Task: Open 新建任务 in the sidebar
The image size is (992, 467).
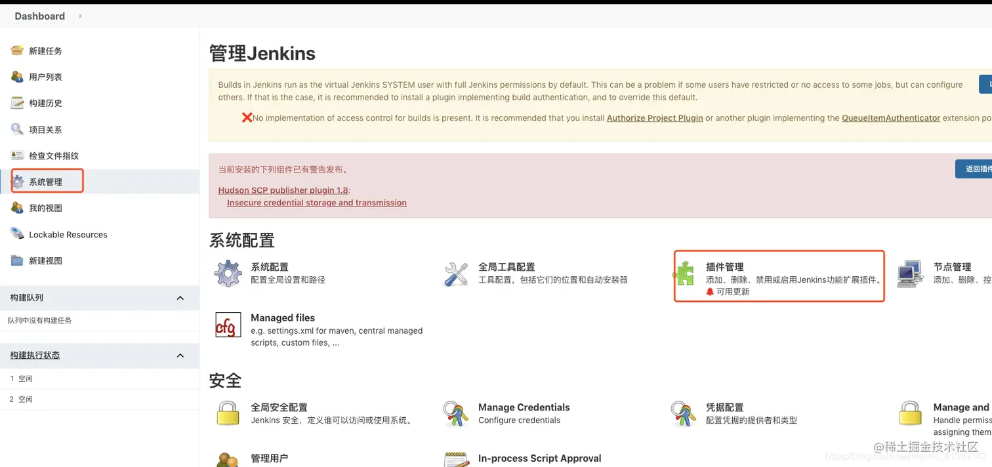Action: 45,51
